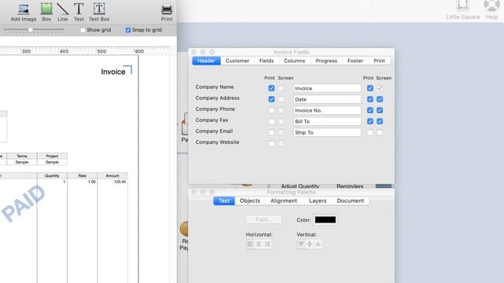This screenshot has width=504, height=283.
Task: Align text horizontally to center
Action: [259, 244]
